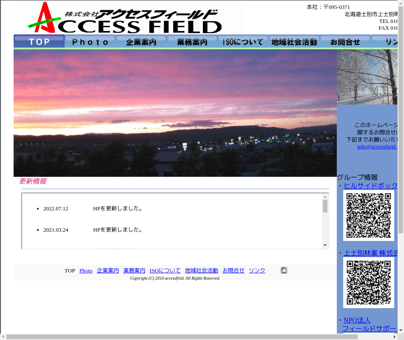Click the page horizontal scrollbar right arrow

coord(394,337)
